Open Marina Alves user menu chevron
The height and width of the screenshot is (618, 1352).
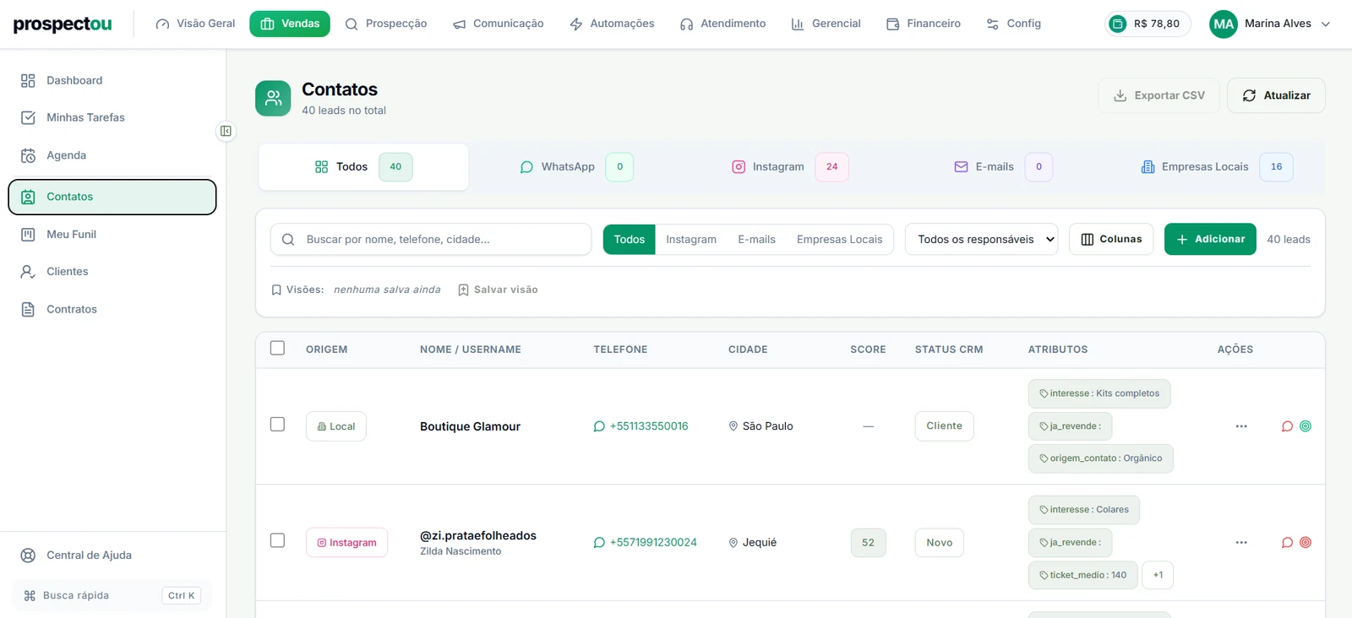coord(1325,24)
